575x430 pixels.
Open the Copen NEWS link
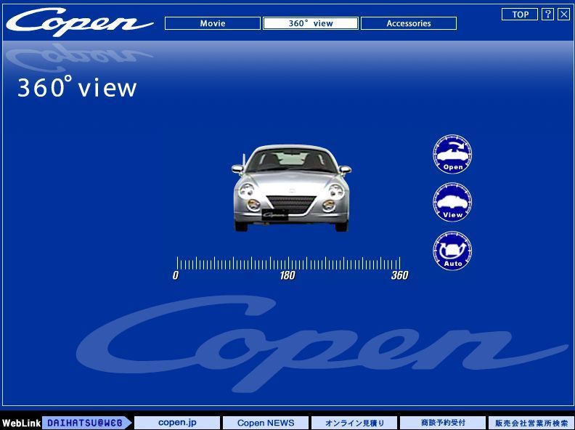(266, 423)
